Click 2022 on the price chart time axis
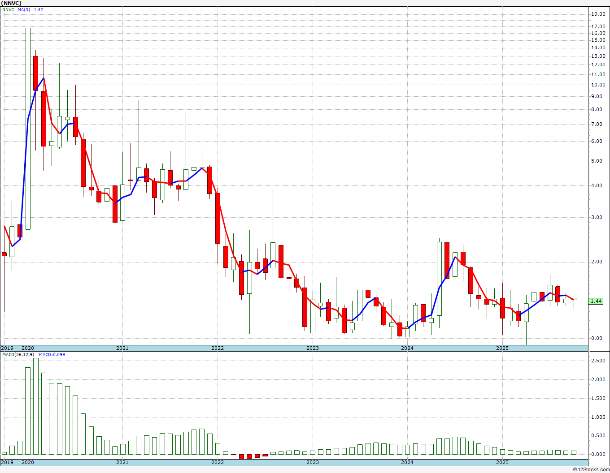This screenshot has height=473, width=610. [x=218, y=348]
